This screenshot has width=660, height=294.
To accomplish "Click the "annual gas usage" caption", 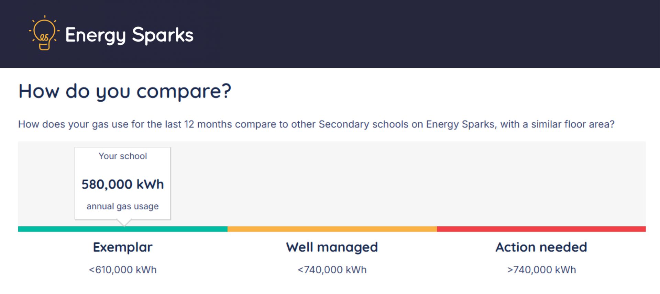I will [123, 206].
